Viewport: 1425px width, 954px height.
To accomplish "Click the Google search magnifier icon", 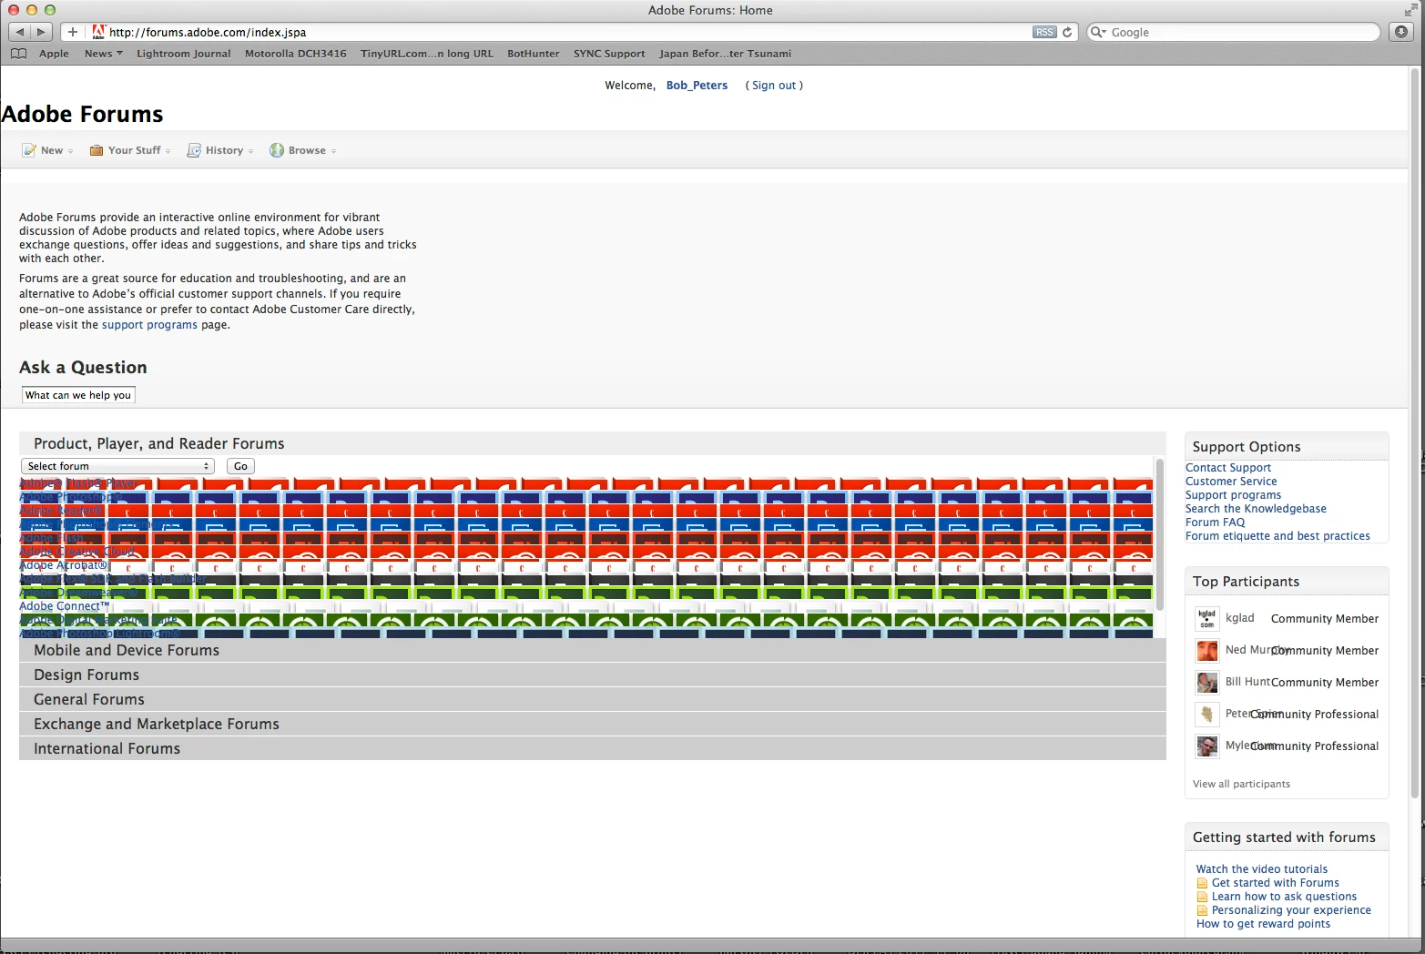I will coord(1098,32).
